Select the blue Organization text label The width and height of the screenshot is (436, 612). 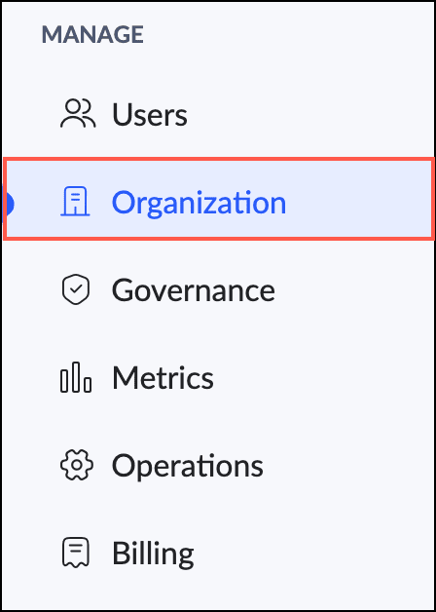(200, 203)
